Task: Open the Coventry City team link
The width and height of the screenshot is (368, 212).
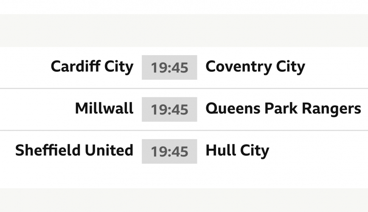Action: coord(255,67)
